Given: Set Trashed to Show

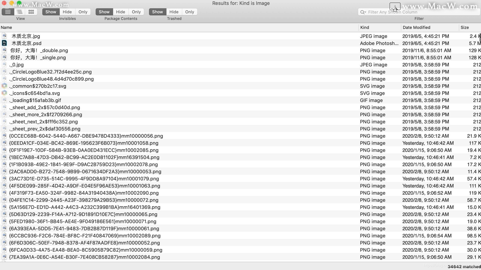Looking at the screenshot, I should pos(157,12).
